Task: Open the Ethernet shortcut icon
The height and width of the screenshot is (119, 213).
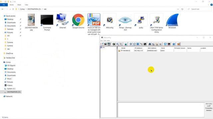Action: [x=63, y=21]
